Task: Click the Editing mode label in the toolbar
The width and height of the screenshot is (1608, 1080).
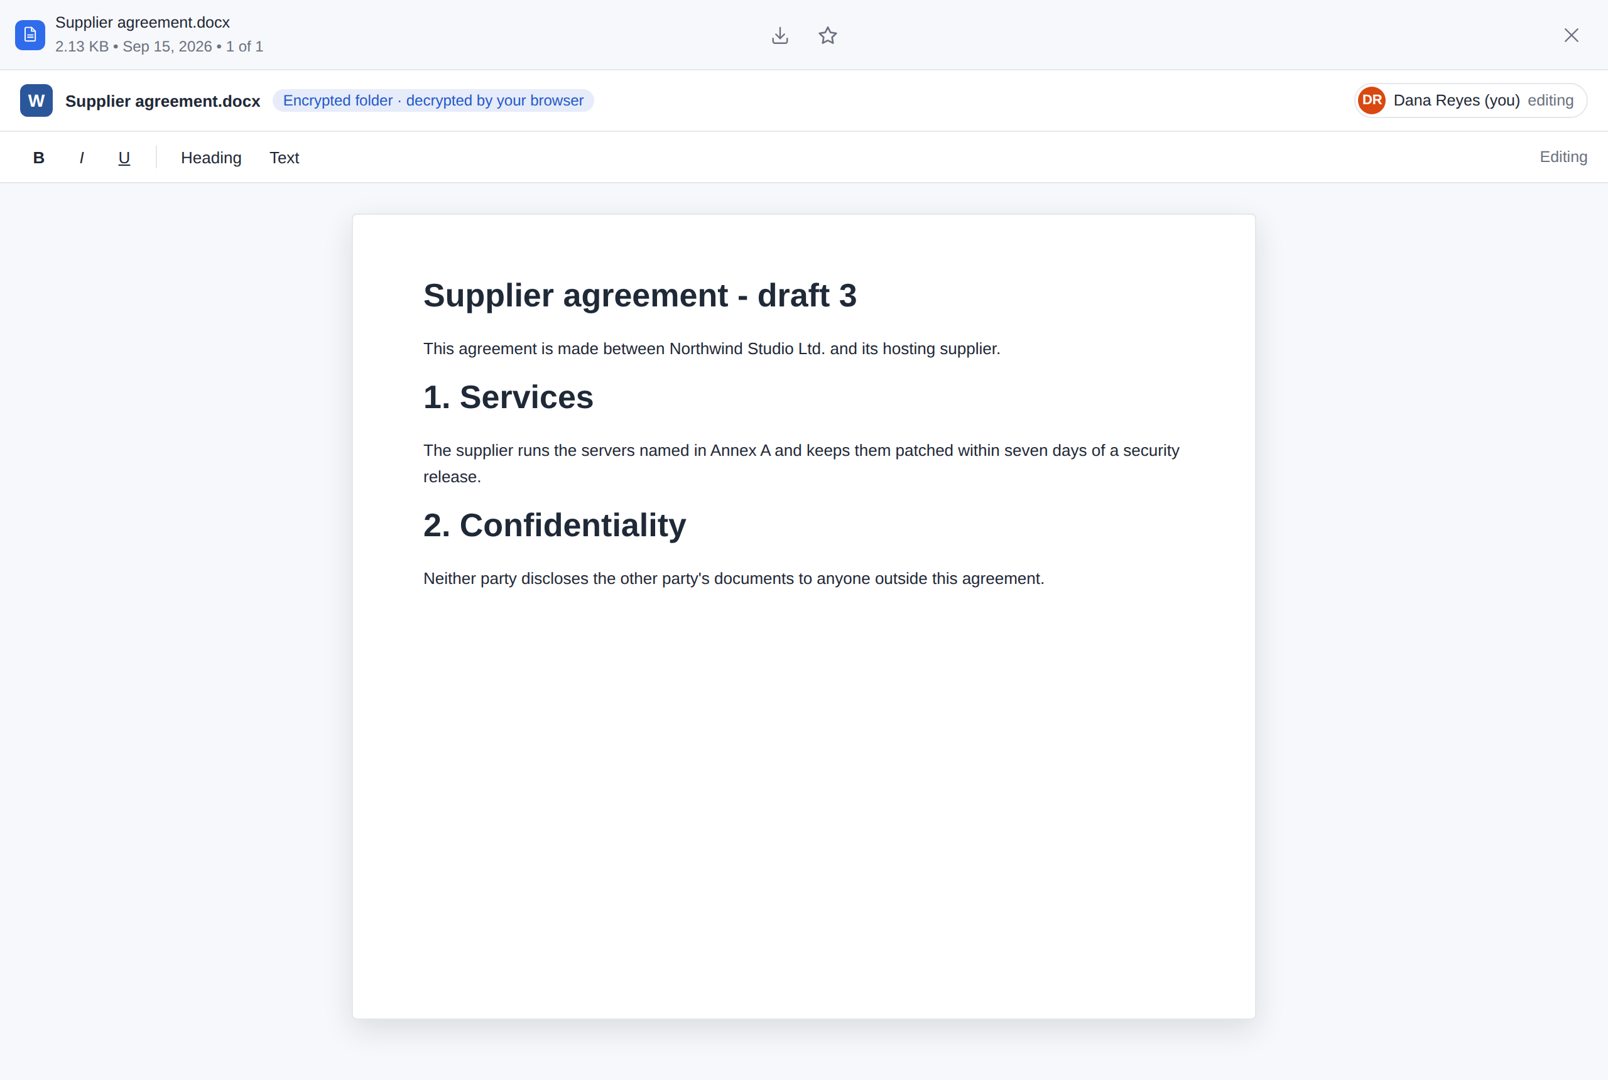Action: click(1563, 157)
